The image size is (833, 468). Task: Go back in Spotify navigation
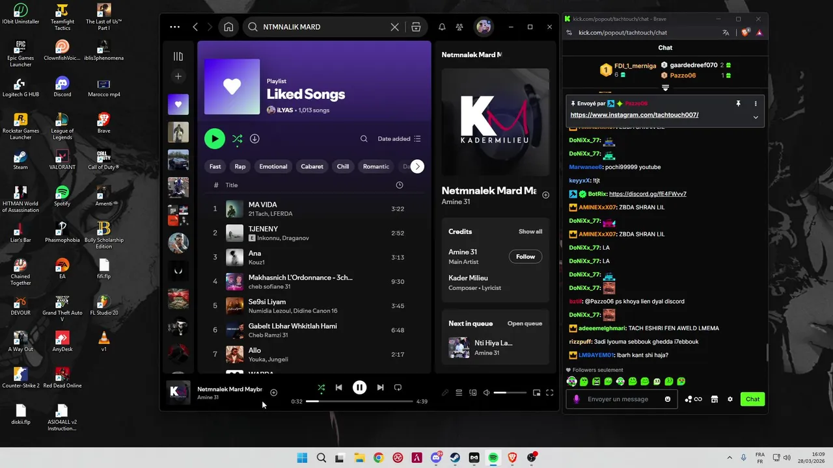pyautogui.click(x=195, y=27)
